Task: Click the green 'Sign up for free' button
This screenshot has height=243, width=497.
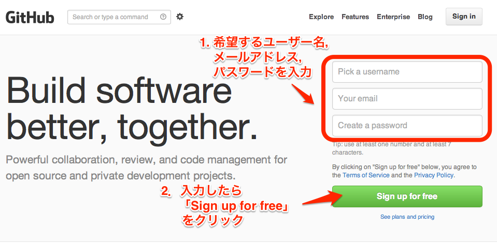Action: click(407, 196)
